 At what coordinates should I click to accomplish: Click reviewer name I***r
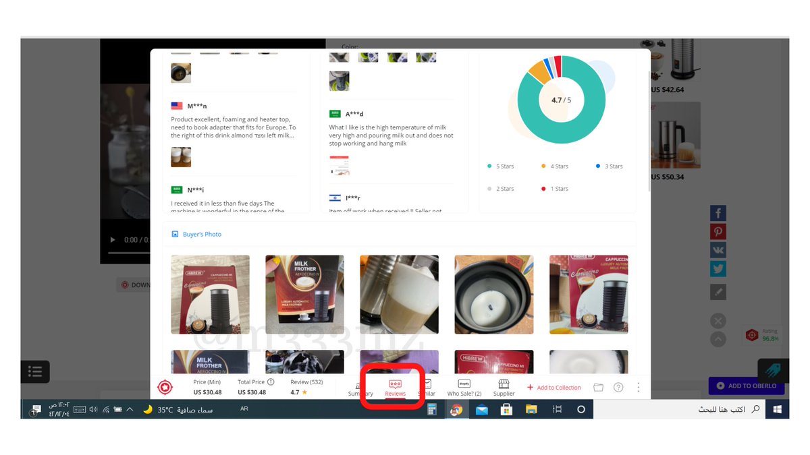[353, 198]
